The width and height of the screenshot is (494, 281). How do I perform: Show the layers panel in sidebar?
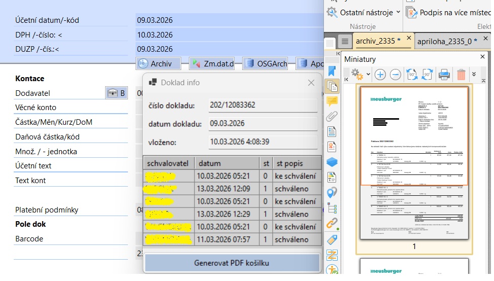point(332,162)
